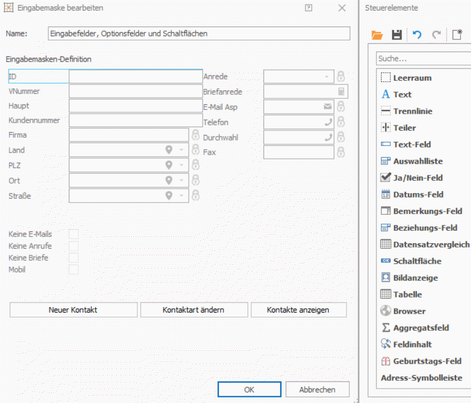Click the Kundennummer input field

136,120
